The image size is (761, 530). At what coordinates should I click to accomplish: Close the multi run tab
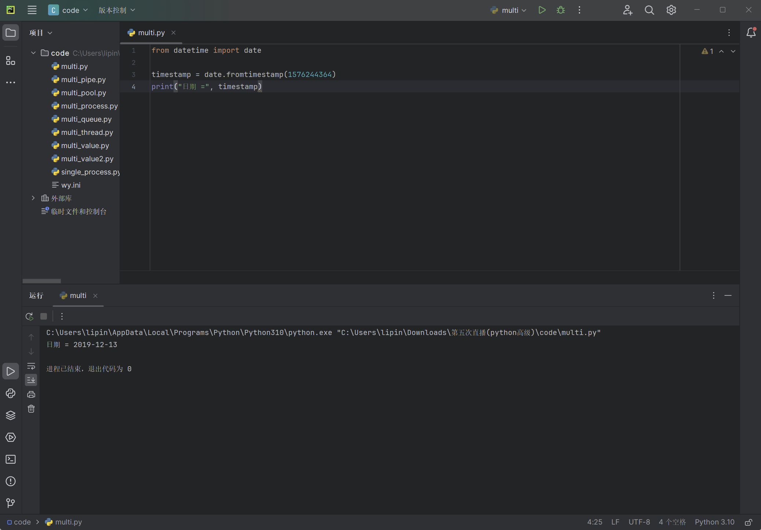(x=95, y=295)
